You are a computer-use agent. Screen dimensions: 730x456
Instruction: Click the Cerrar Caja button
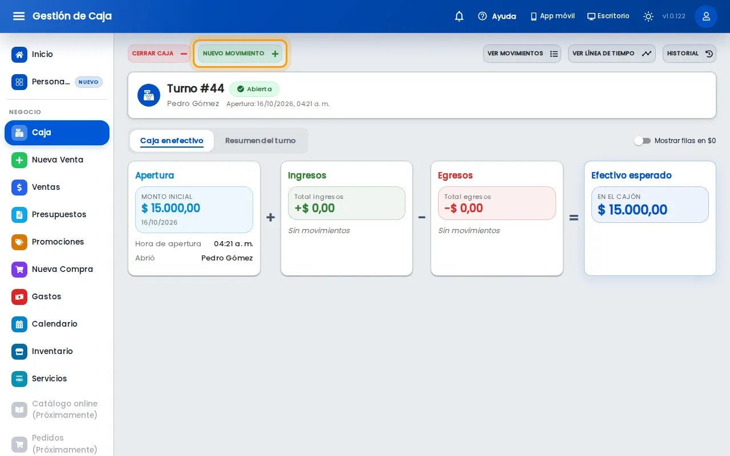[160, 54]
